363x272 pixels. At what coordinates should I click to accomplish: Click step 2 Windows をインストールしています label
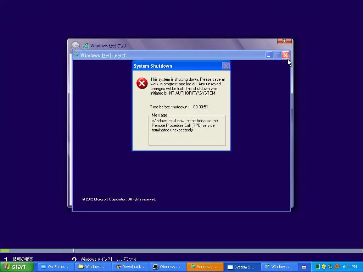click(108, 259)
